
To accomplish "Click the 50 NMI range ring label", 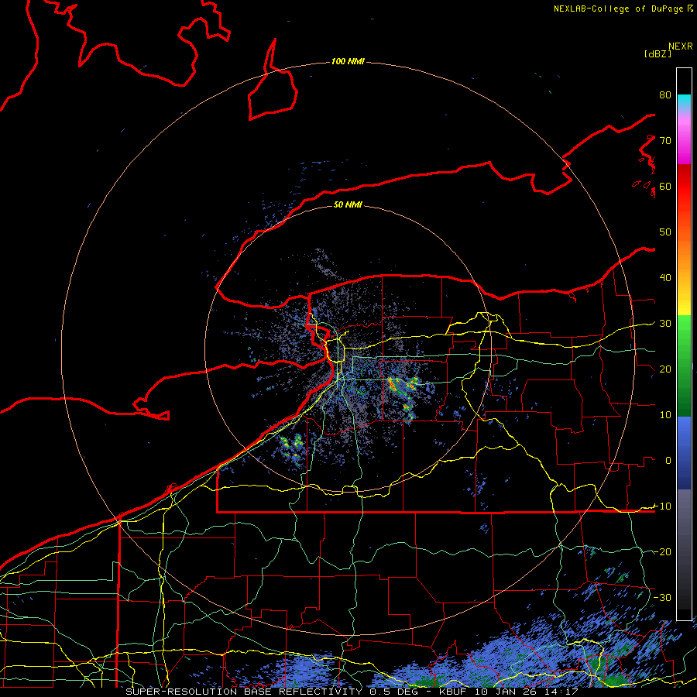I will [348, 205].
